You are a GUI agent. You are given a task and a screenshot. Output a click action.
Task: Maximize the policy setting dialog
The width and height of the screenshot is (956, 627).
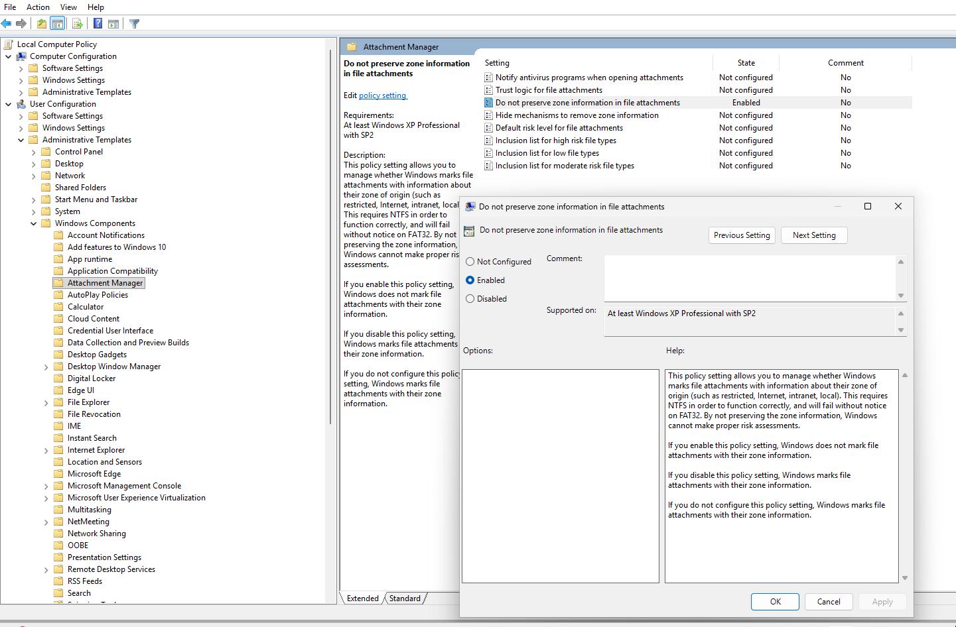(867, 206)
